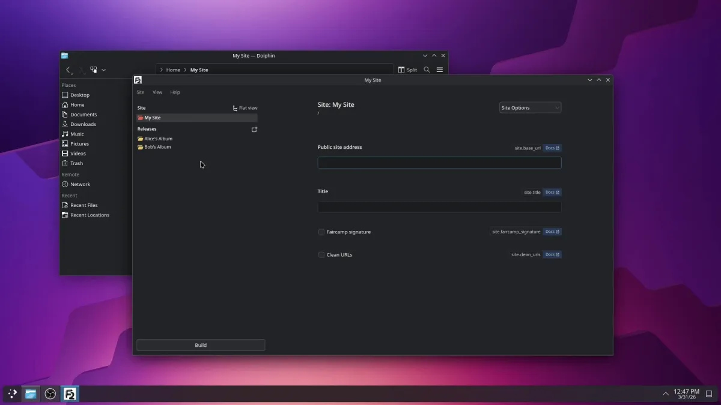The image size is (721, 405).
Task: Open Dolphin's hamburger menu icon
Action: 440,70
